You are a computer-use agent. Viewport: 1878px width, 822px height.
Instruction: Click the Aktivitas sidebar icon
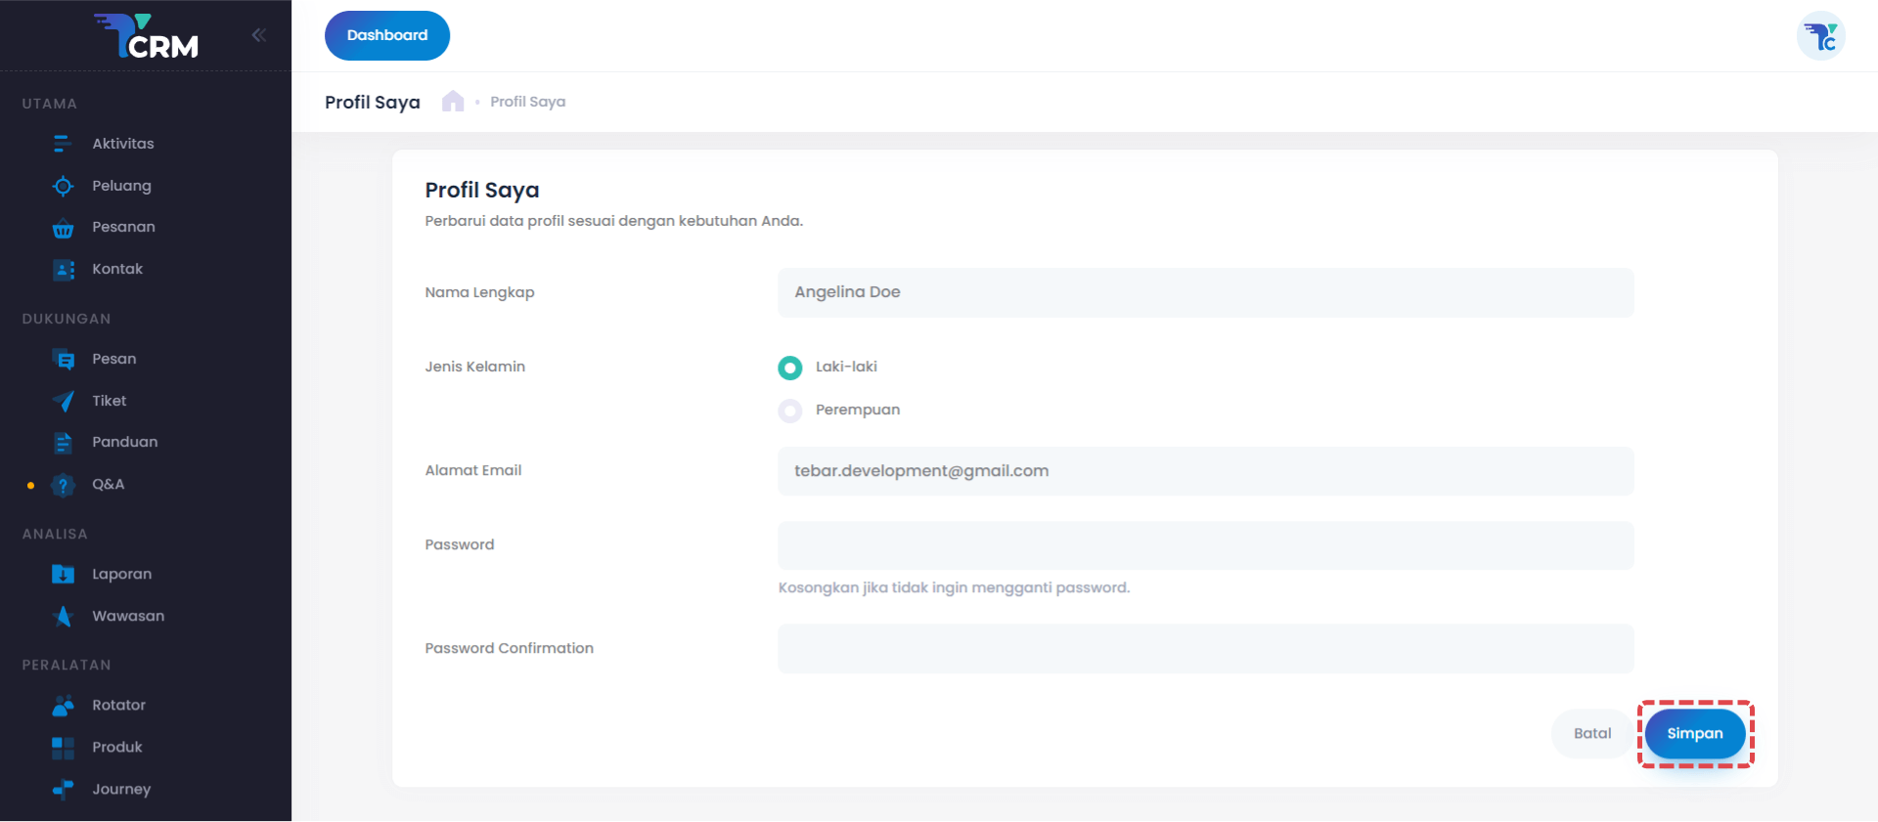point(63,144)
